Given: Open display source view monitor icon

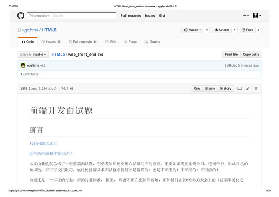Looking at the screenshot, I should pyautogui.click(x=239, y=88).
